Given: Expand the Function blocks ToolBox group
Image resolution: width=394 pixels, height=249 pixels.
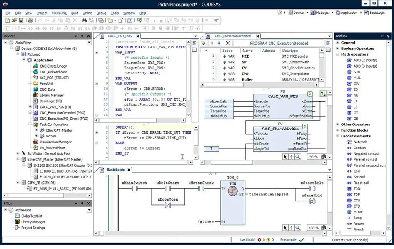Looking at the screenshot, I should point(337,130).
